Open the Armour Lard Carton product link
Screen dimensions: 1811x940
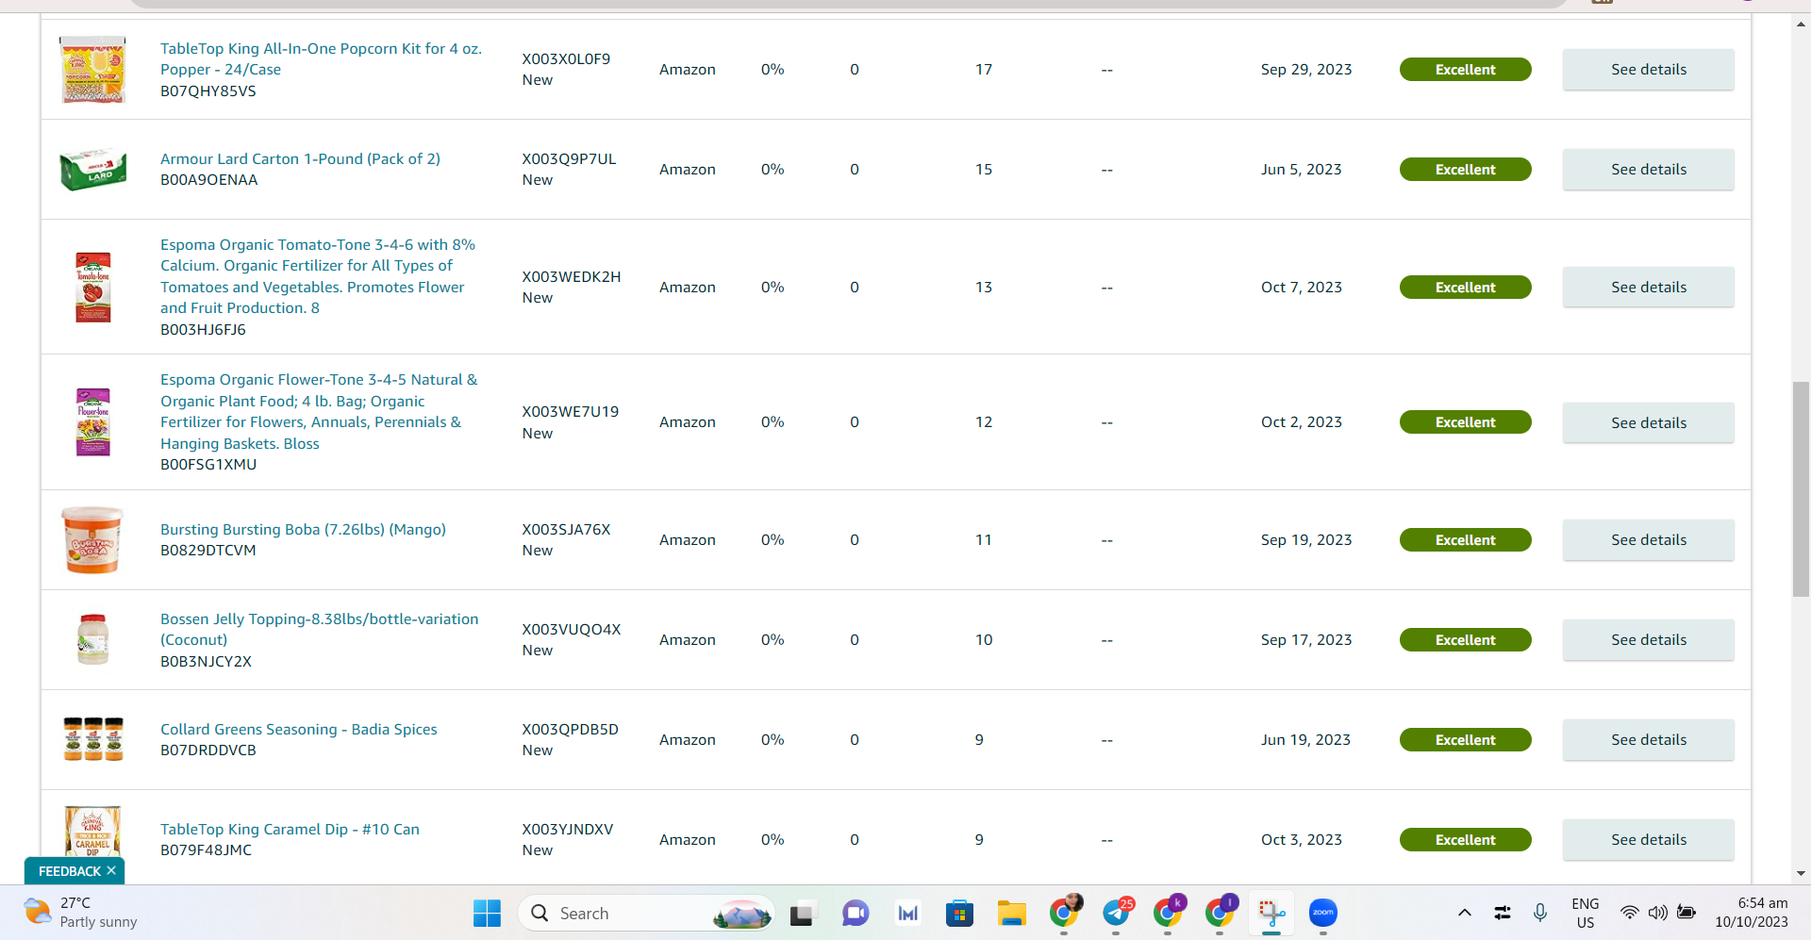pos(300,158)
